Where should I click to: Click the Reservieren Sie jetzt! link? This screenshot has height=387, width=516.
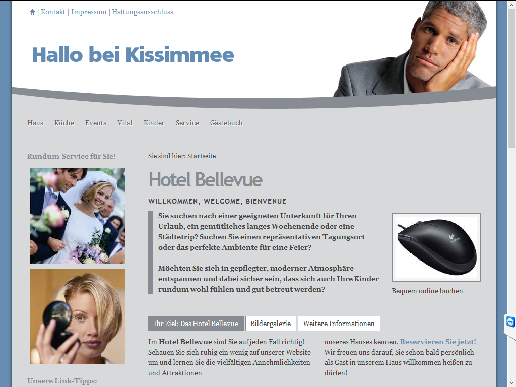point(438,342)
